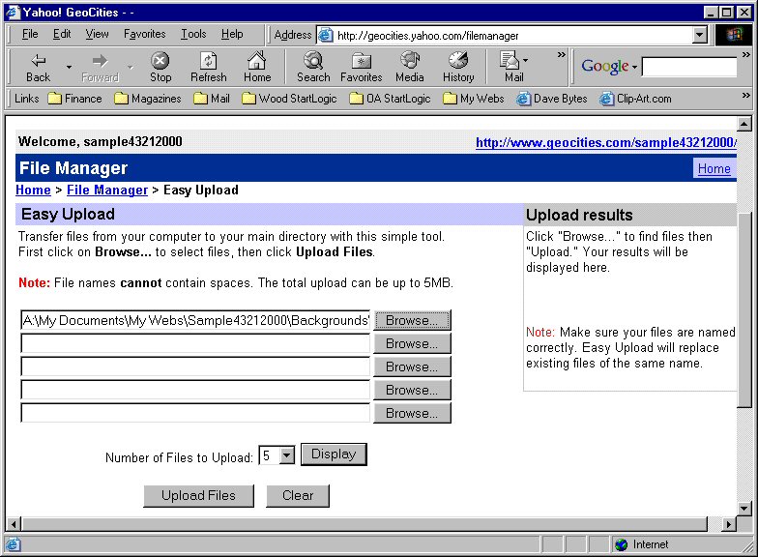Open the Clip-Art.com link shortcut

click(x=636, y=99)
